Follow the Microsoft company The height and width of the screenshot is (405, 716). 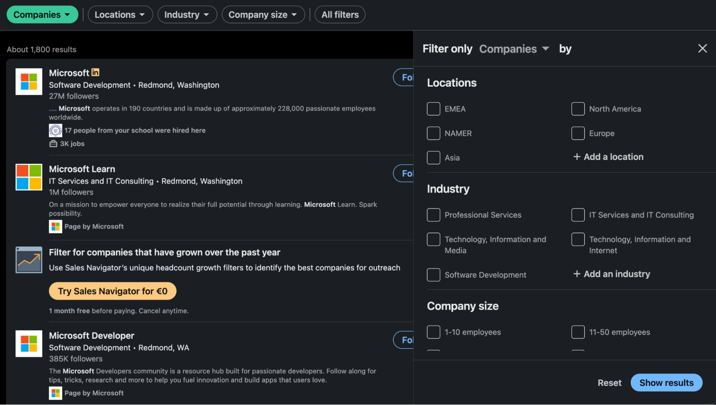(404, 77)
